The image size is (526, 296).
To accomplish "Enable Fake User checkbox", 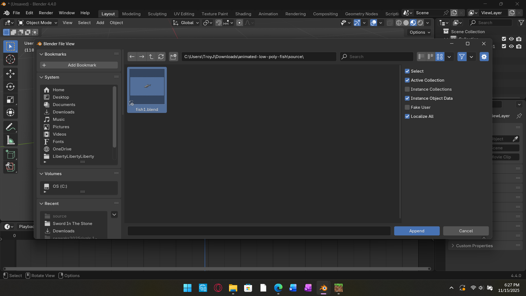I will click(407, 107).
